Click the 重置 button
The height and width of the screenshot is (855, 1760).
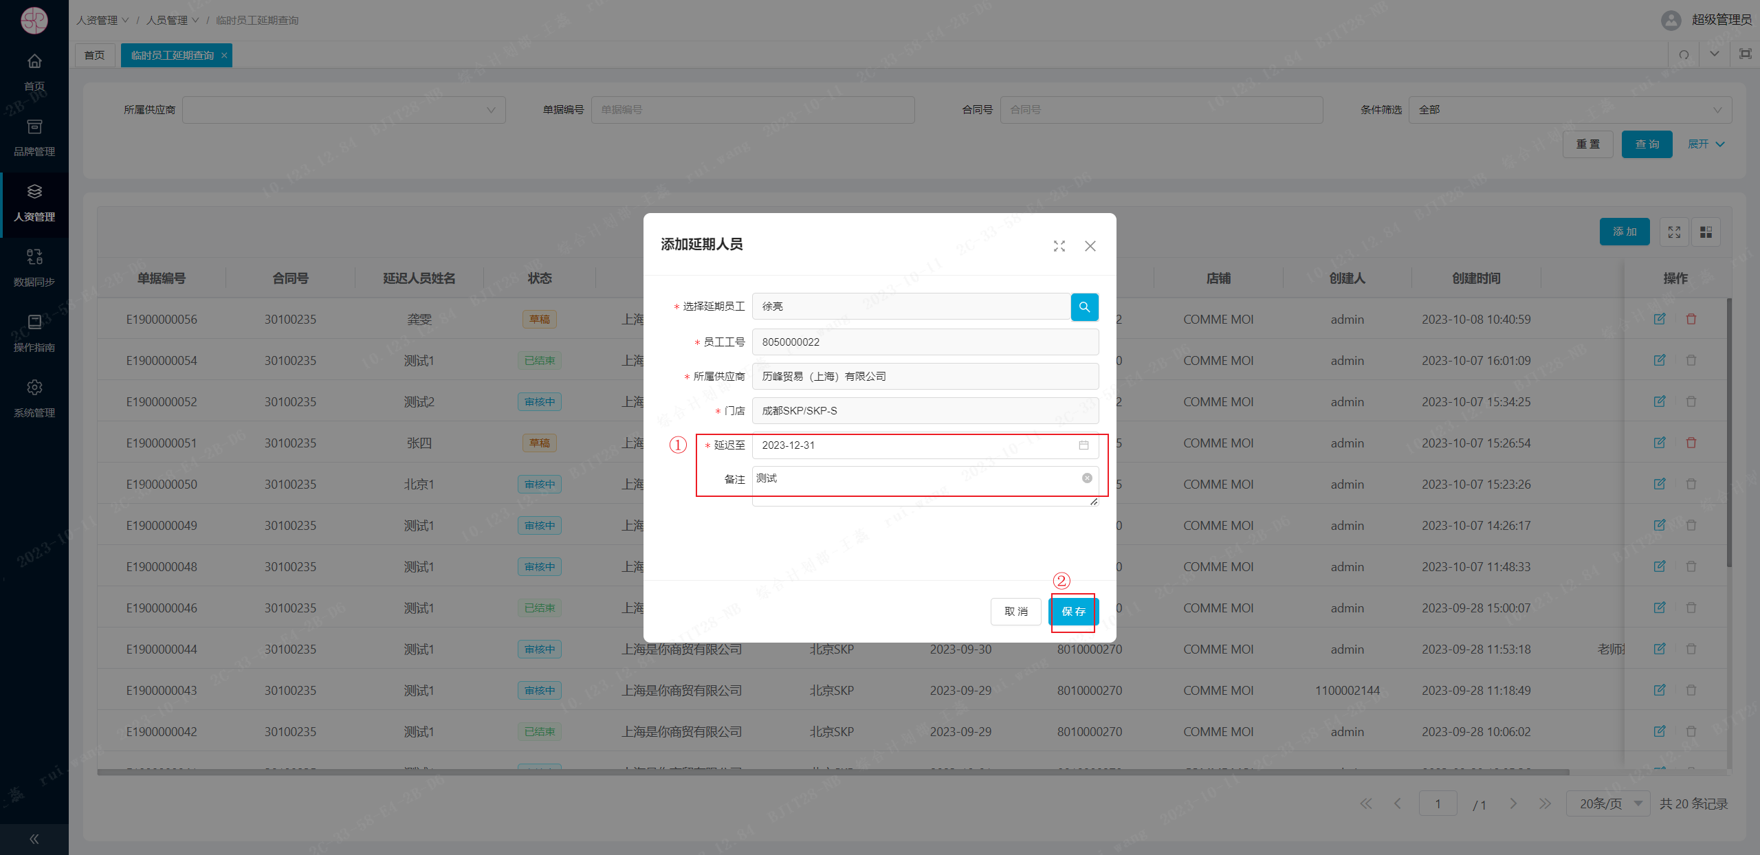[x=1588, y=144]
